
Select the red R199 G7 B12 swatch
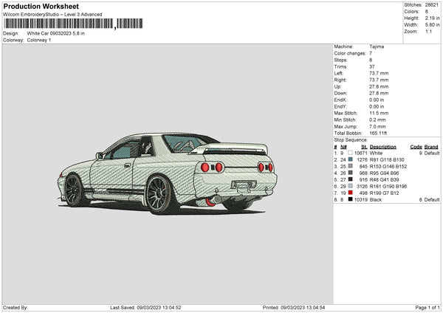[x=351, y=193]
